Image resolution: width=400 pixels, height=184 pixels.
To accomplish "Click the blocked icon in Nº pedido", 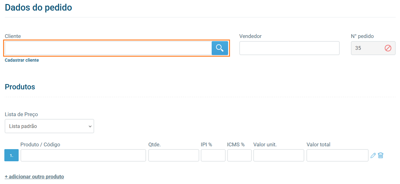I will pos(388,48).
